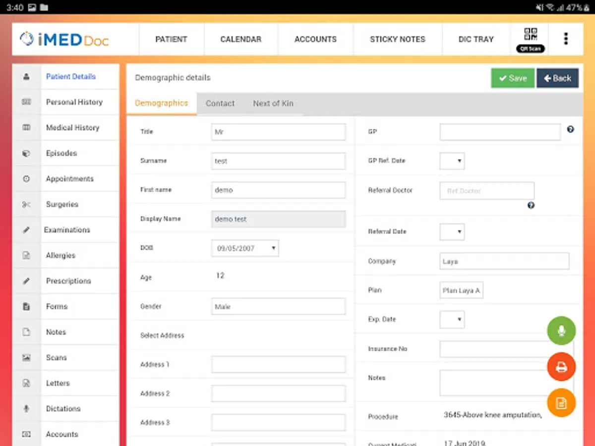Open the Referral Date dropdown
The width and height of the screenshot is (595, 446).
click(452, 231)
